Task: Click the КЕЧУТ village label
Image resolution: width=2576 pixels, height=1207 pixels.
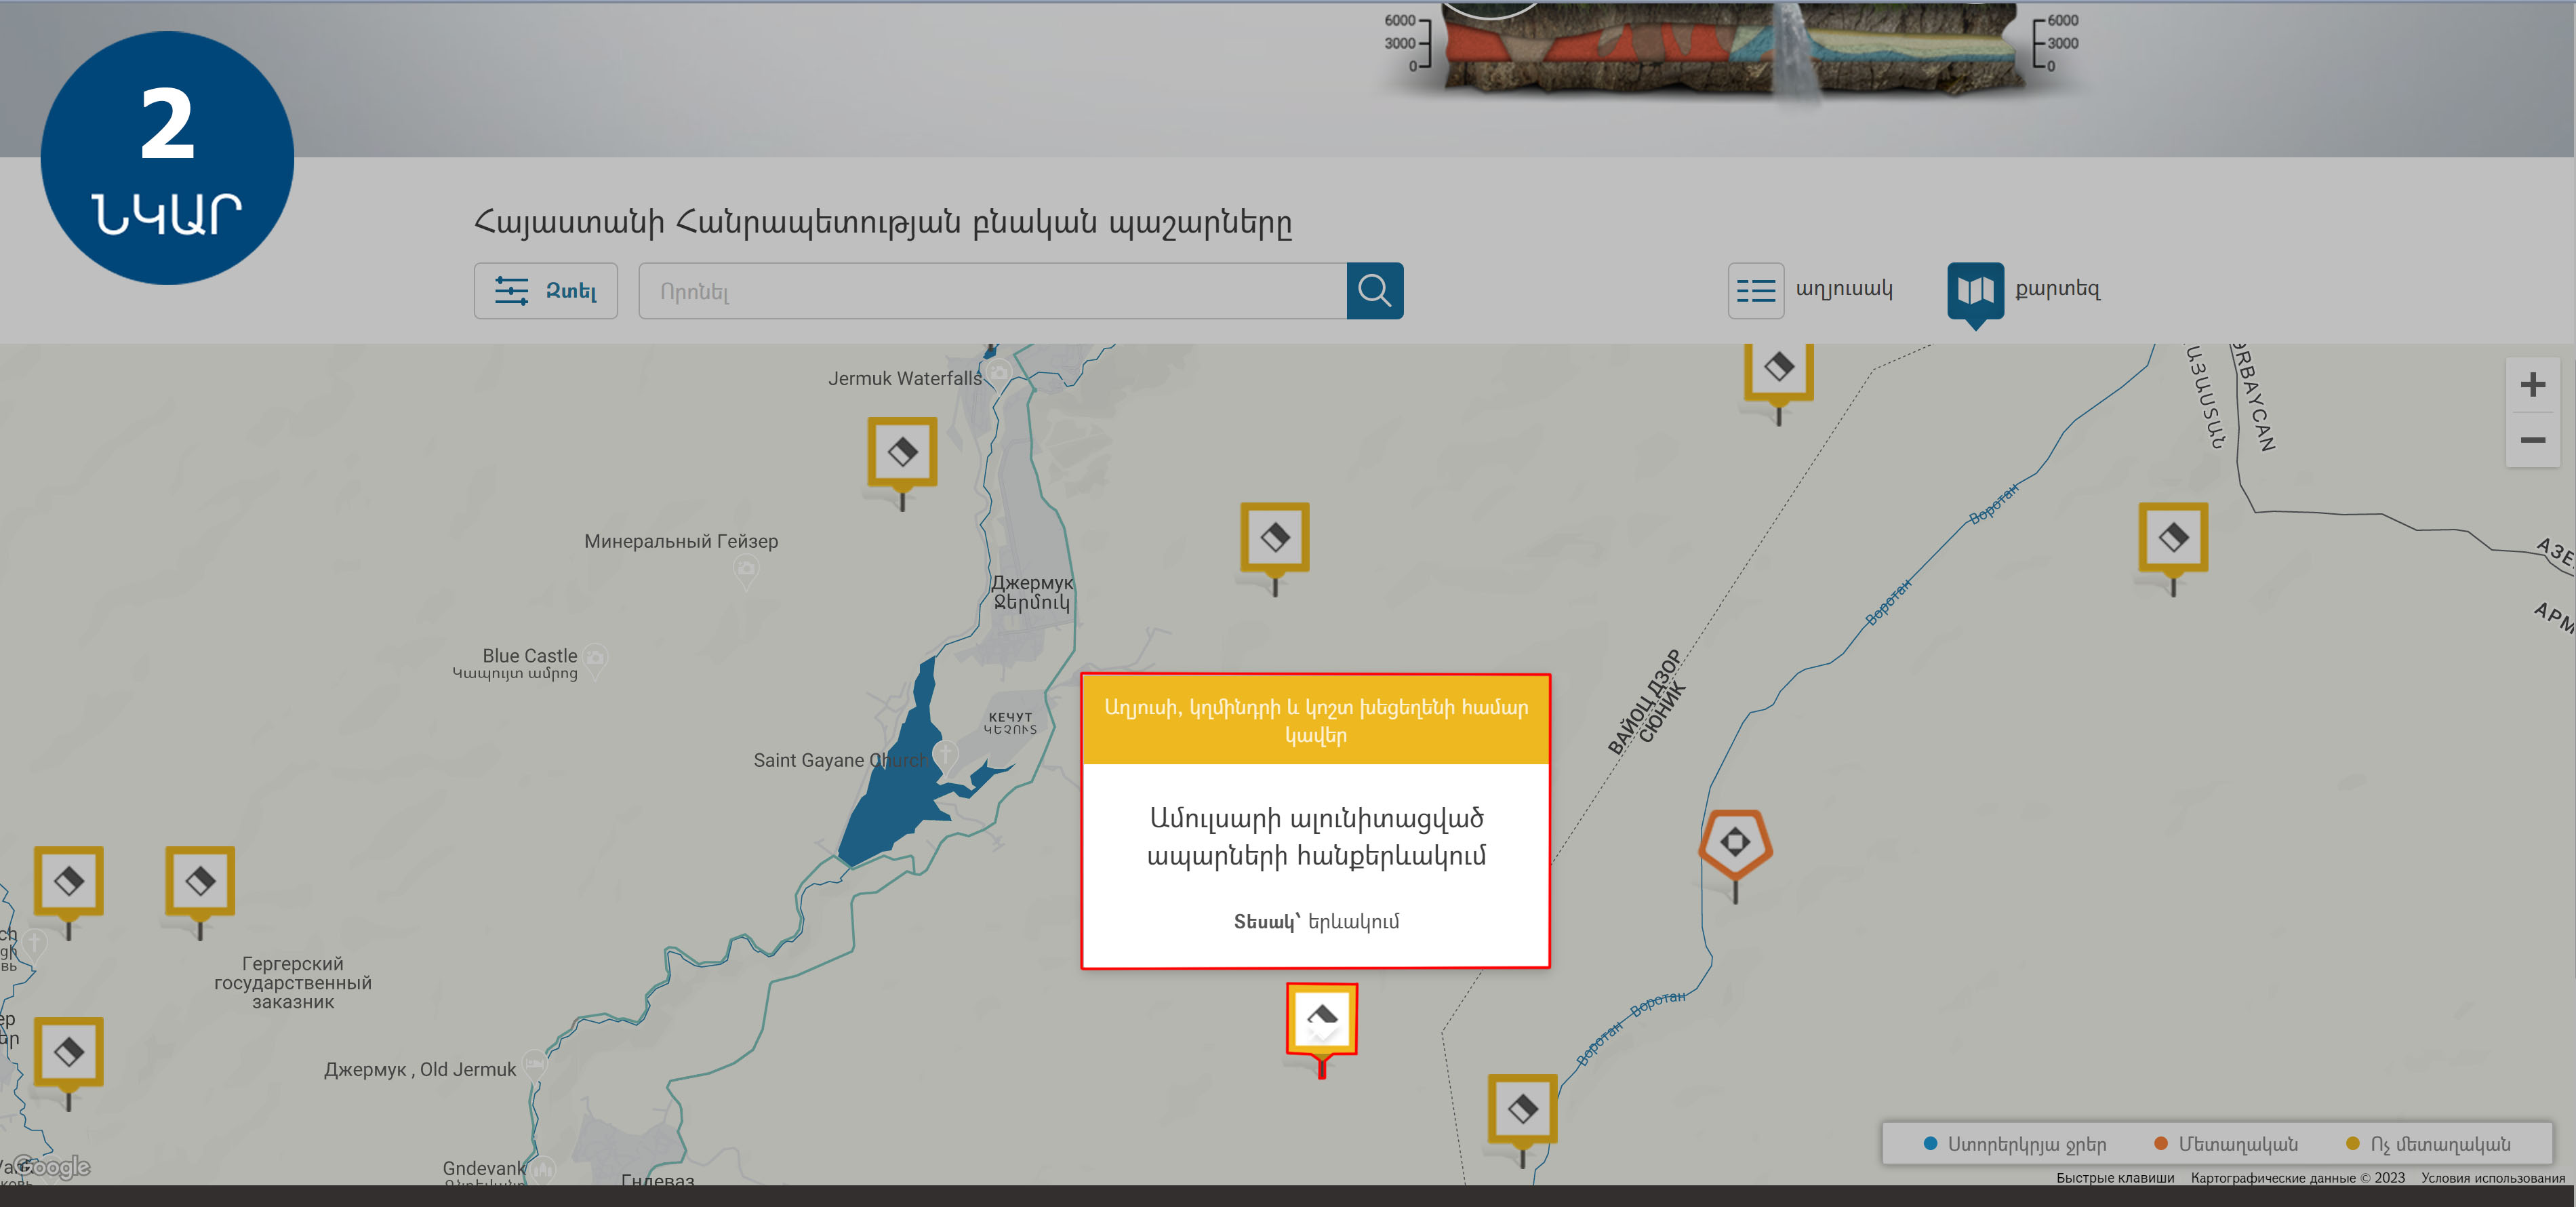Action: point(1010,723)
